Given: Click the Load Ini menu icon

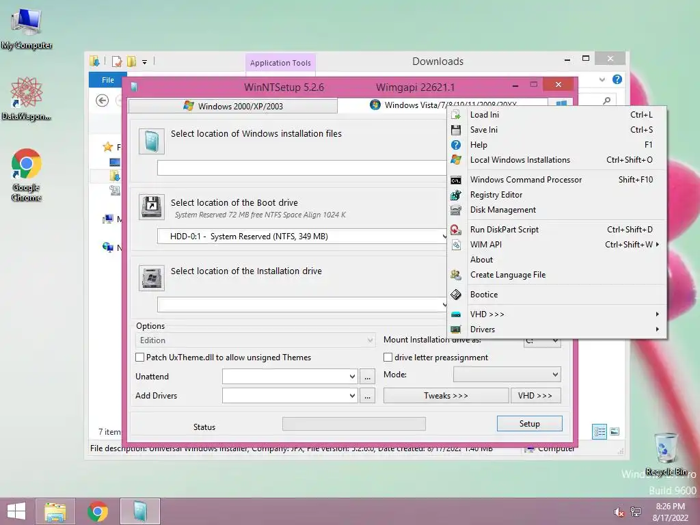Looking at the screenshot, I should (456, 115).
